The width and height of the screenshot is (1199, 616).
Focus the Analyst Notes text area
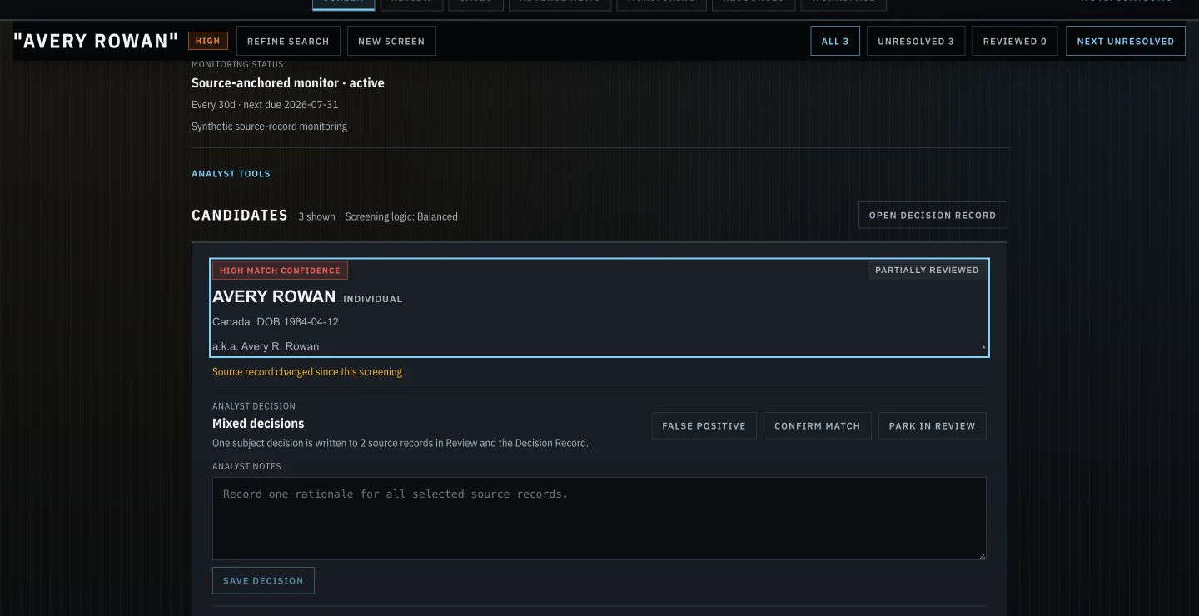(x=599, y=518)
